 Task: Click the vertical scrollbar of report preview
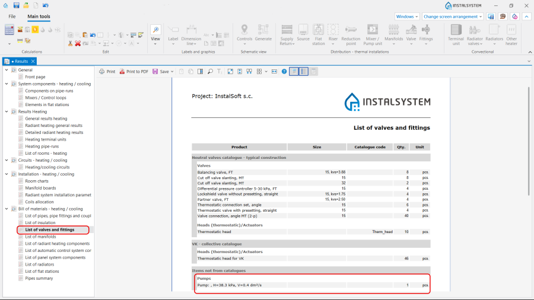[529, 141]
